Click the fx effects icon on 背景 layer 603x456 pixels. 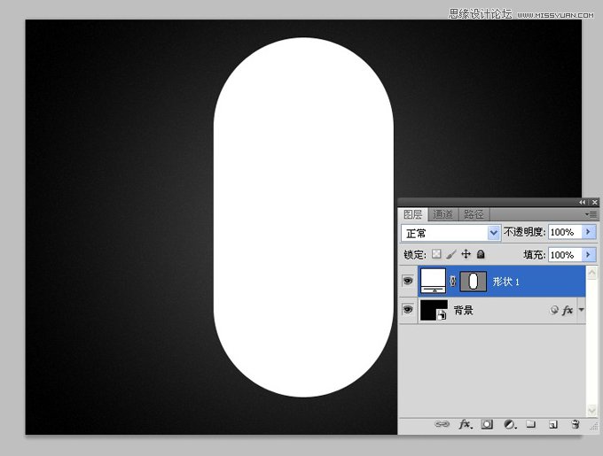tap(568, 310)
